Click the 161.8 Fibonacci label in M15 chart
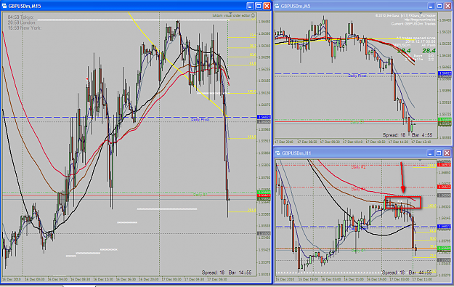This screenshot has width=454, height=287. click(252, 137)
